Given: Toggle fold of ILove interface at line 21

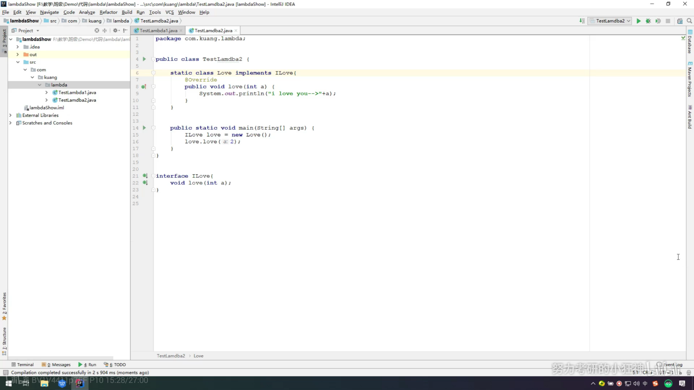Looking at the screenshot, I should [x=153, y=176].
